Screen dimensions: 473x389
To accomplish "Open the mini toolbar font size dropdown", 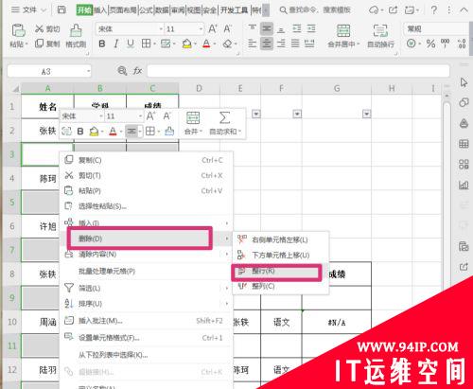I will [140, 116].
